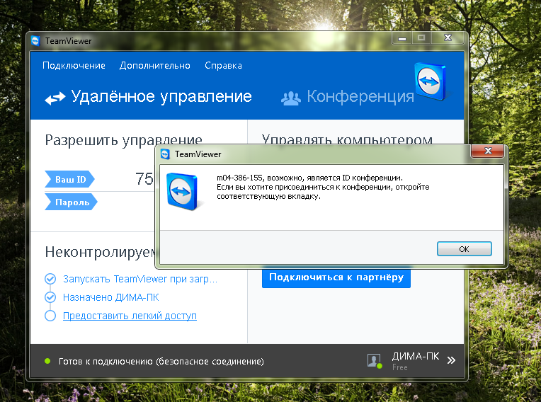Click the ДИМА-ПК account avatar icon
This screenshot has height=402, width=541.
click(x=375, y=361)
